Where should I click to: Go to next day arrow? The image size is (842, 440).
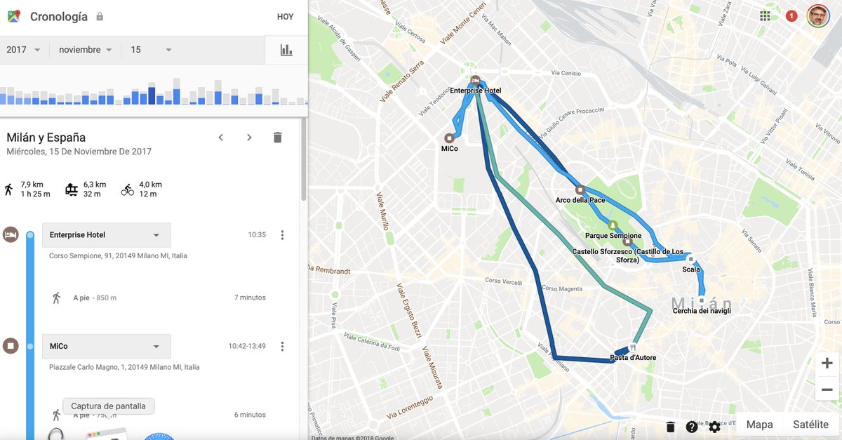pos(249,138)
